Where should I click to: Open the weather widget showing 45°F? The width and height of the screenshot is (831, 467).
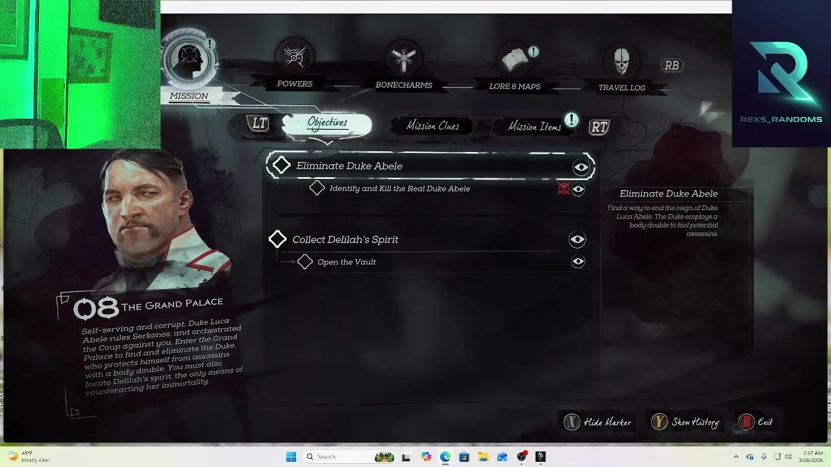point(29,457)
